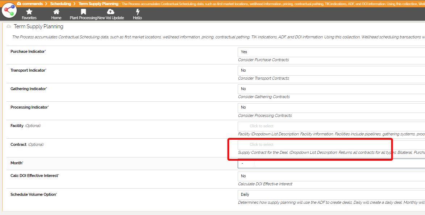Click New Vol Update cloud upload icon
Screen dimensions: 425x215
(x=111, y=12)
